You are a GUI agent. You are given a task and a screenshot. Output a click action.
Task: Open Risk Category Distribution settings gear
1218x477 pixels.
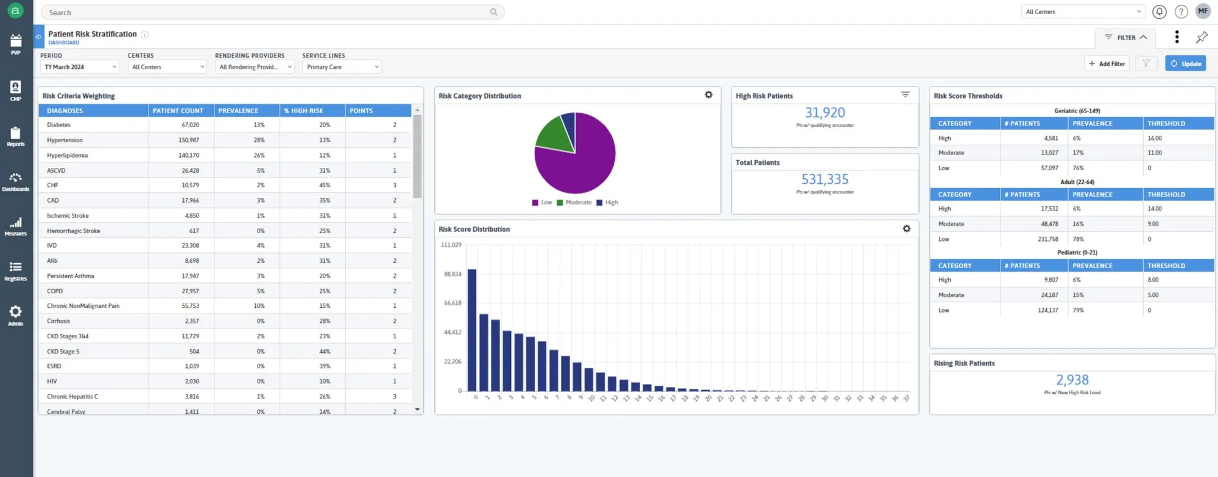click(708, 95)
